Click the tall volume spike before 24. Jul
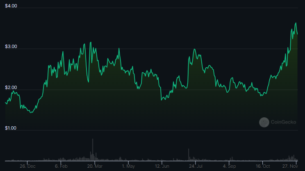This screenshot has height=171, width=305. click(189, 155)
